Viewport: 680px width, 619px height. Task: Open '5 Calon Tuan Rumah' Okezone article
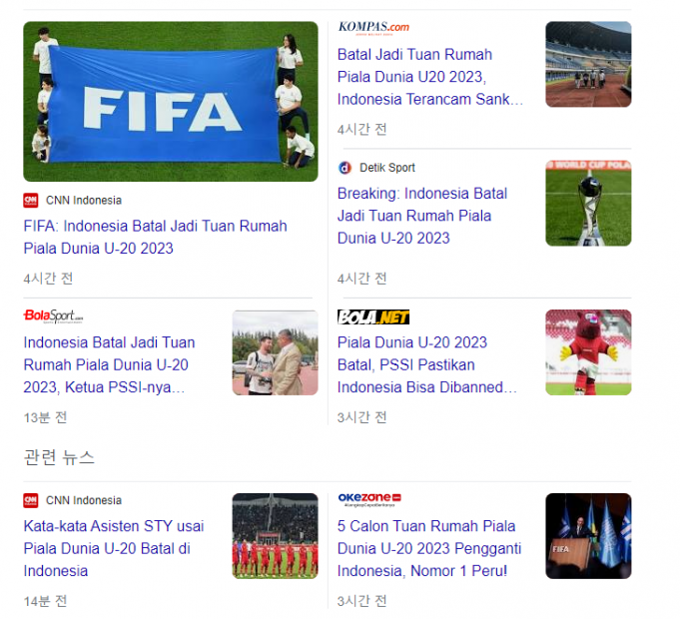pos(426,548)
